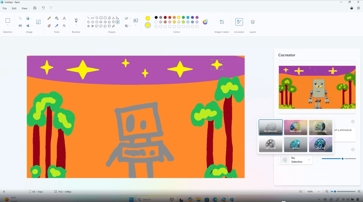Select the Pencil tool

(x=49, y=18)
